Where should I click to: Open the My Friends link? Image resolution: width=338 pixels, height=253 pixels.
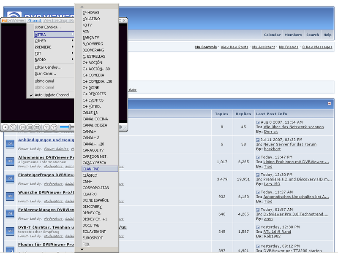(289, 47)
